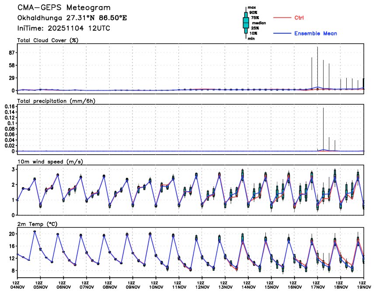The image size is (376, 294).
Task: Click the Ctrl legend label
Action: click(x=299, y=18)
